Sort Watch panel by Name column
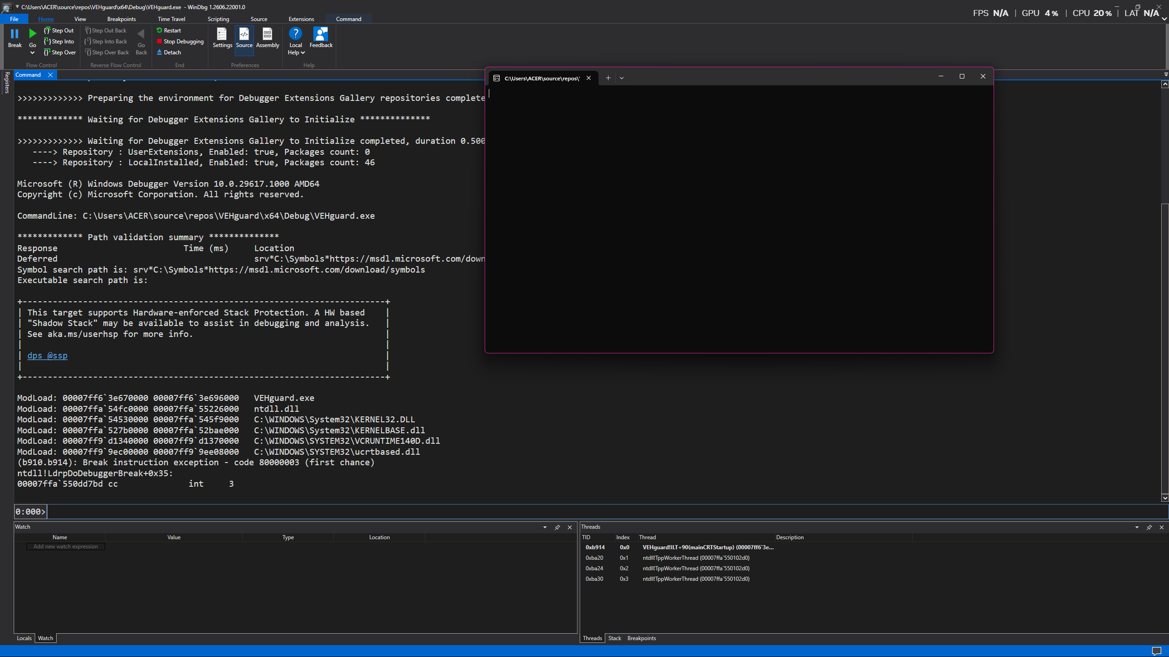The height and width of the screenshot is (657, 1169). 60,537
